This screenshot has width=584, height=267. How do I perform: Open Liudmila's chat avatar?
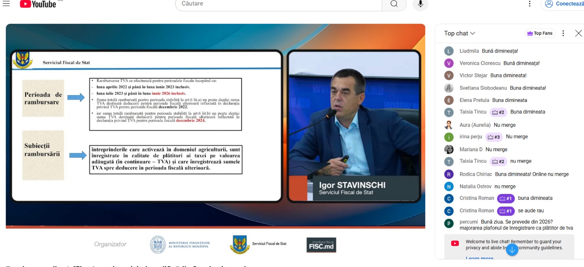[449, 51]
